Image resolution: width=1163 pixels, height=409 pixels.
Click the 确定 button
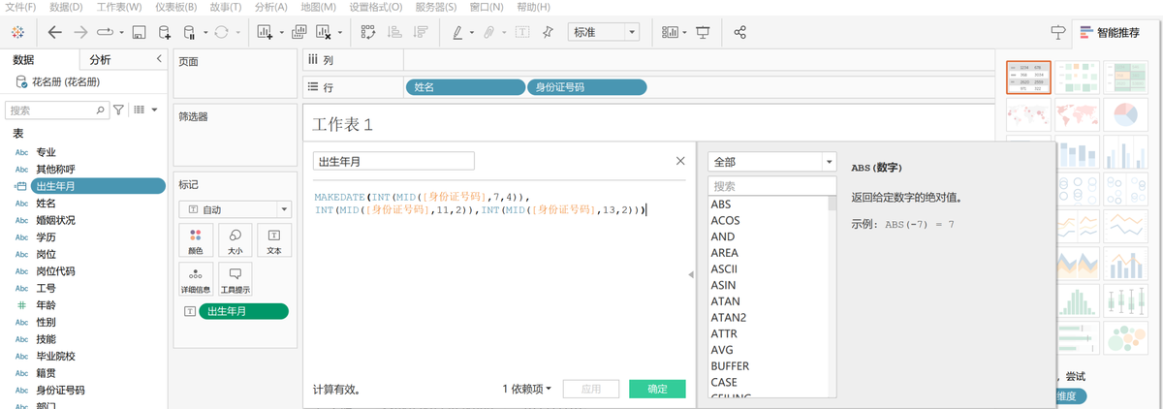(657, 389)
